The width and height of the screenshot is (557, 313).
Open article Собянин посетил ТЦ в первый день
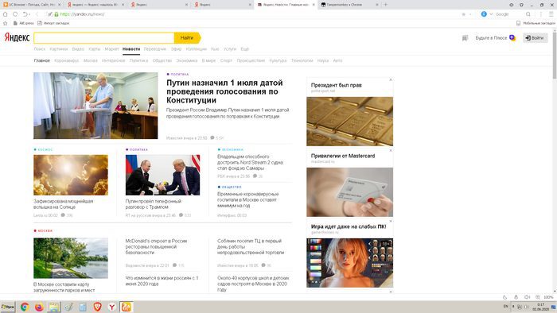click(x=251, y=246)
